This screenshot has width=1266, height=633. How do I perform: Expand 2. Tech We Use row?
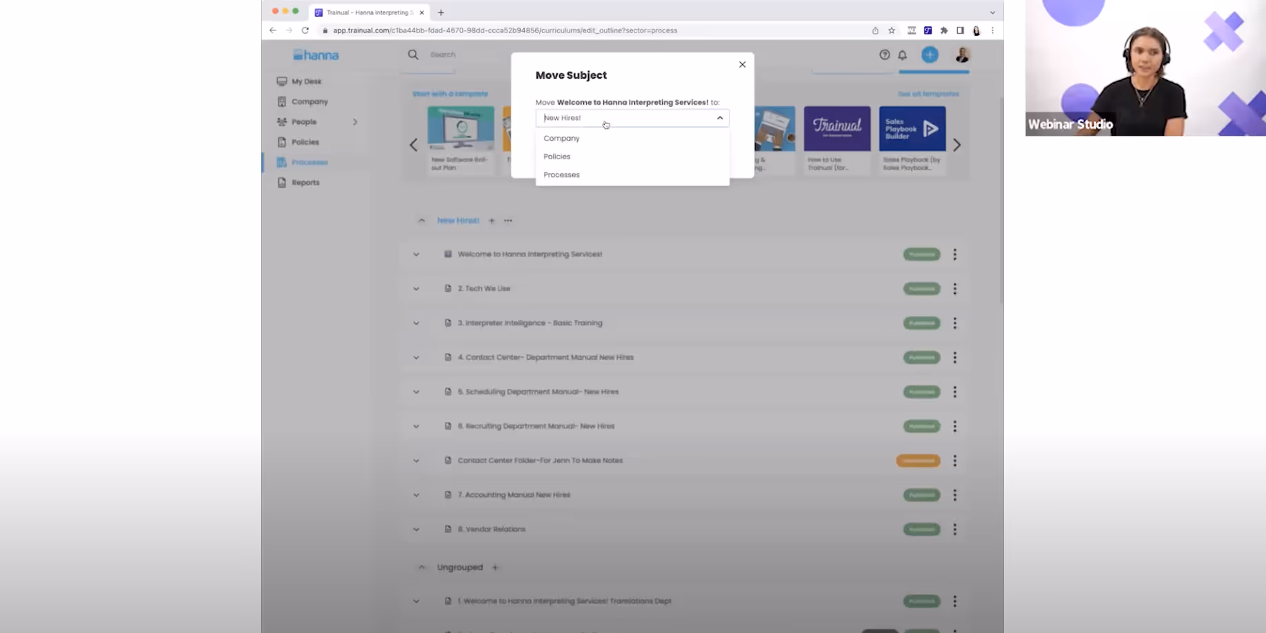[x=416, y=289]
